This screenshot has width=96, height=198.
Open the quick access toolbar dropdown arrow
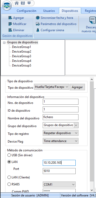coord(29,3)
